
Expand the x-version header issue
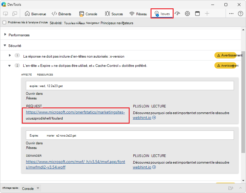pyautogui.click(x=10, y=55)
